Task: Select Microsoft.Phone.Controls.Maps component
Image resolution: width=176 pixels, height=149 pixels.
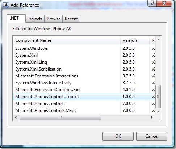Action: 84,110
